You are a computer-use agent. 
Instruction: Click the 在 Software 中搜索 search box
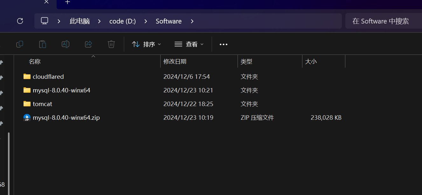pos(382,21)
